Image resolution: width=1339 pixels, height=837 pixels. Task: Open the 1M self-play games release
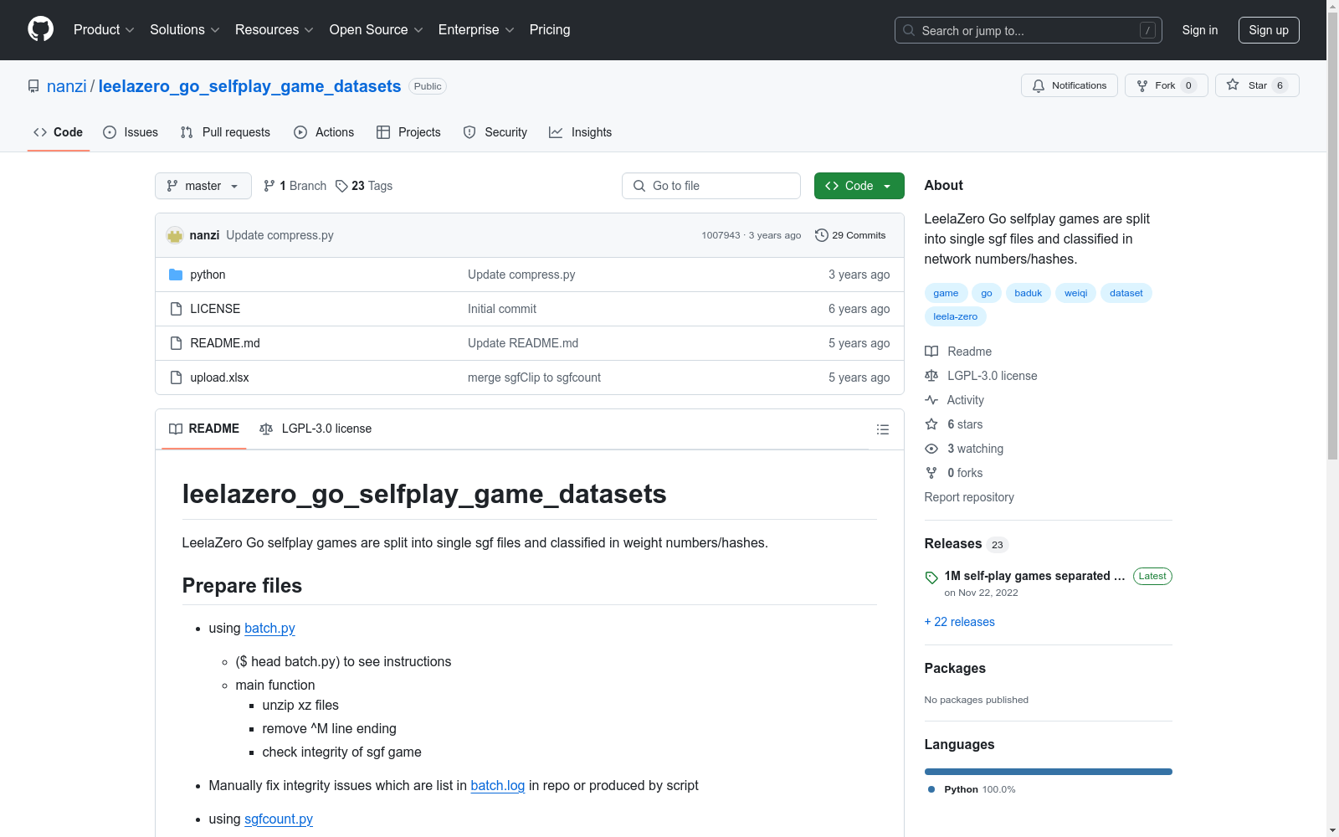[1035, 576]
